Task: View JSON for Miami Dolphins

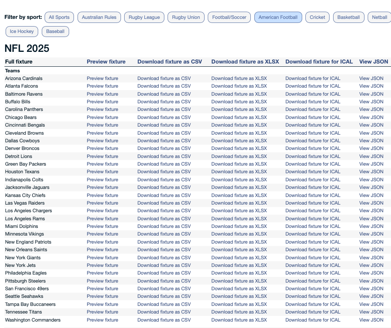Action: 371,226
